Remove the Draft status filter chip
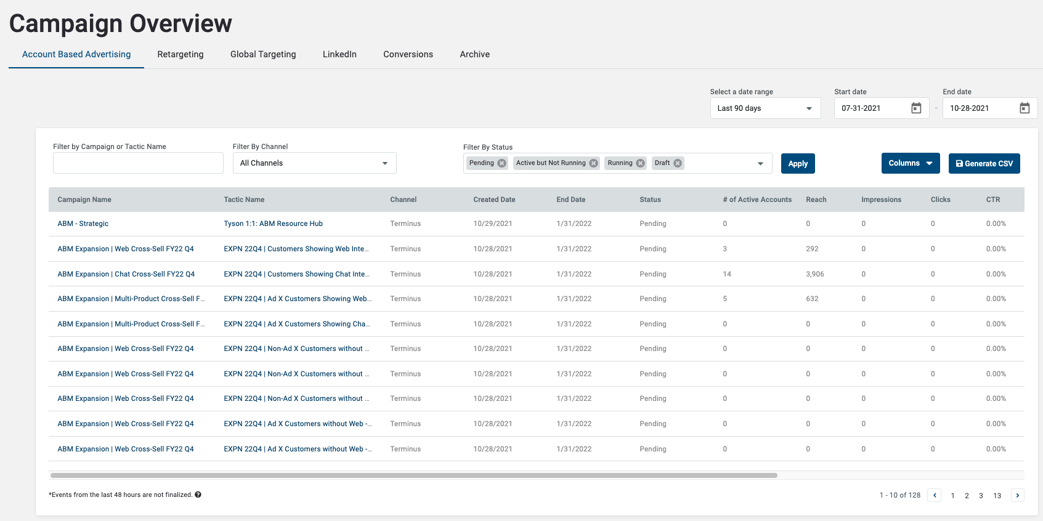The width and height of the screenshot is (1043, 521). [x=678, y=163]
